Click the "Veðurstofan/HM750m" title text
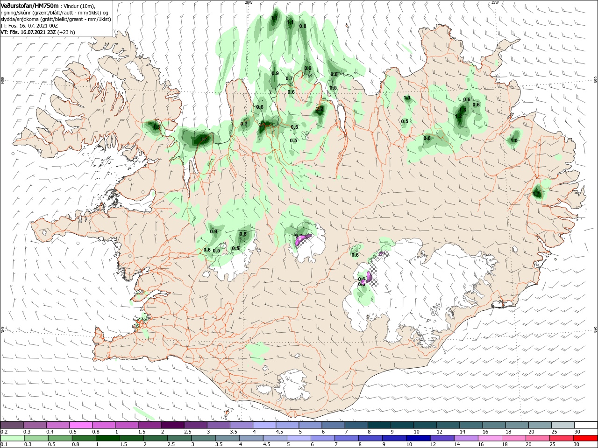Screen dimensions: 598x448 (29, 5)
